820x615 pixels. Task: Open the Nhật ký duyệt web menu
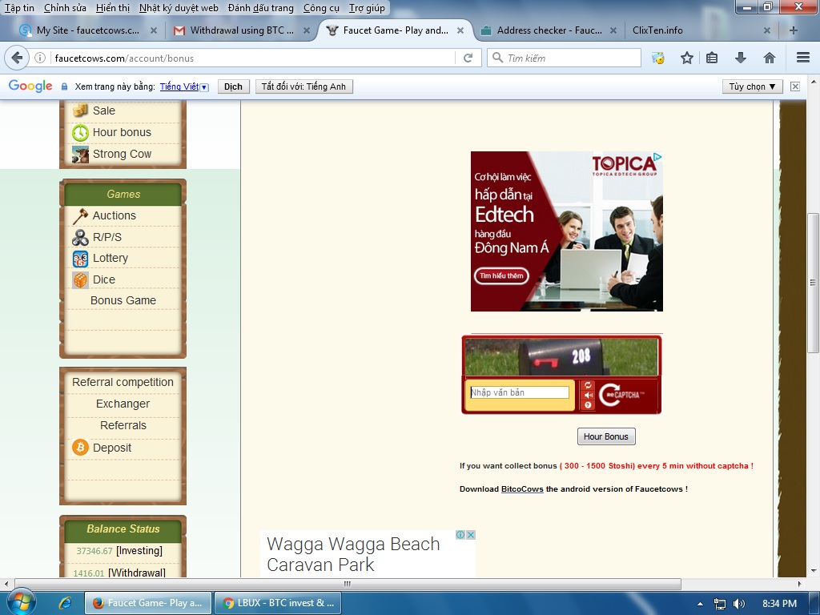pos(179,8)
